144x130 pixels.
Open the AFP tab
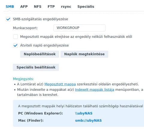24,7
